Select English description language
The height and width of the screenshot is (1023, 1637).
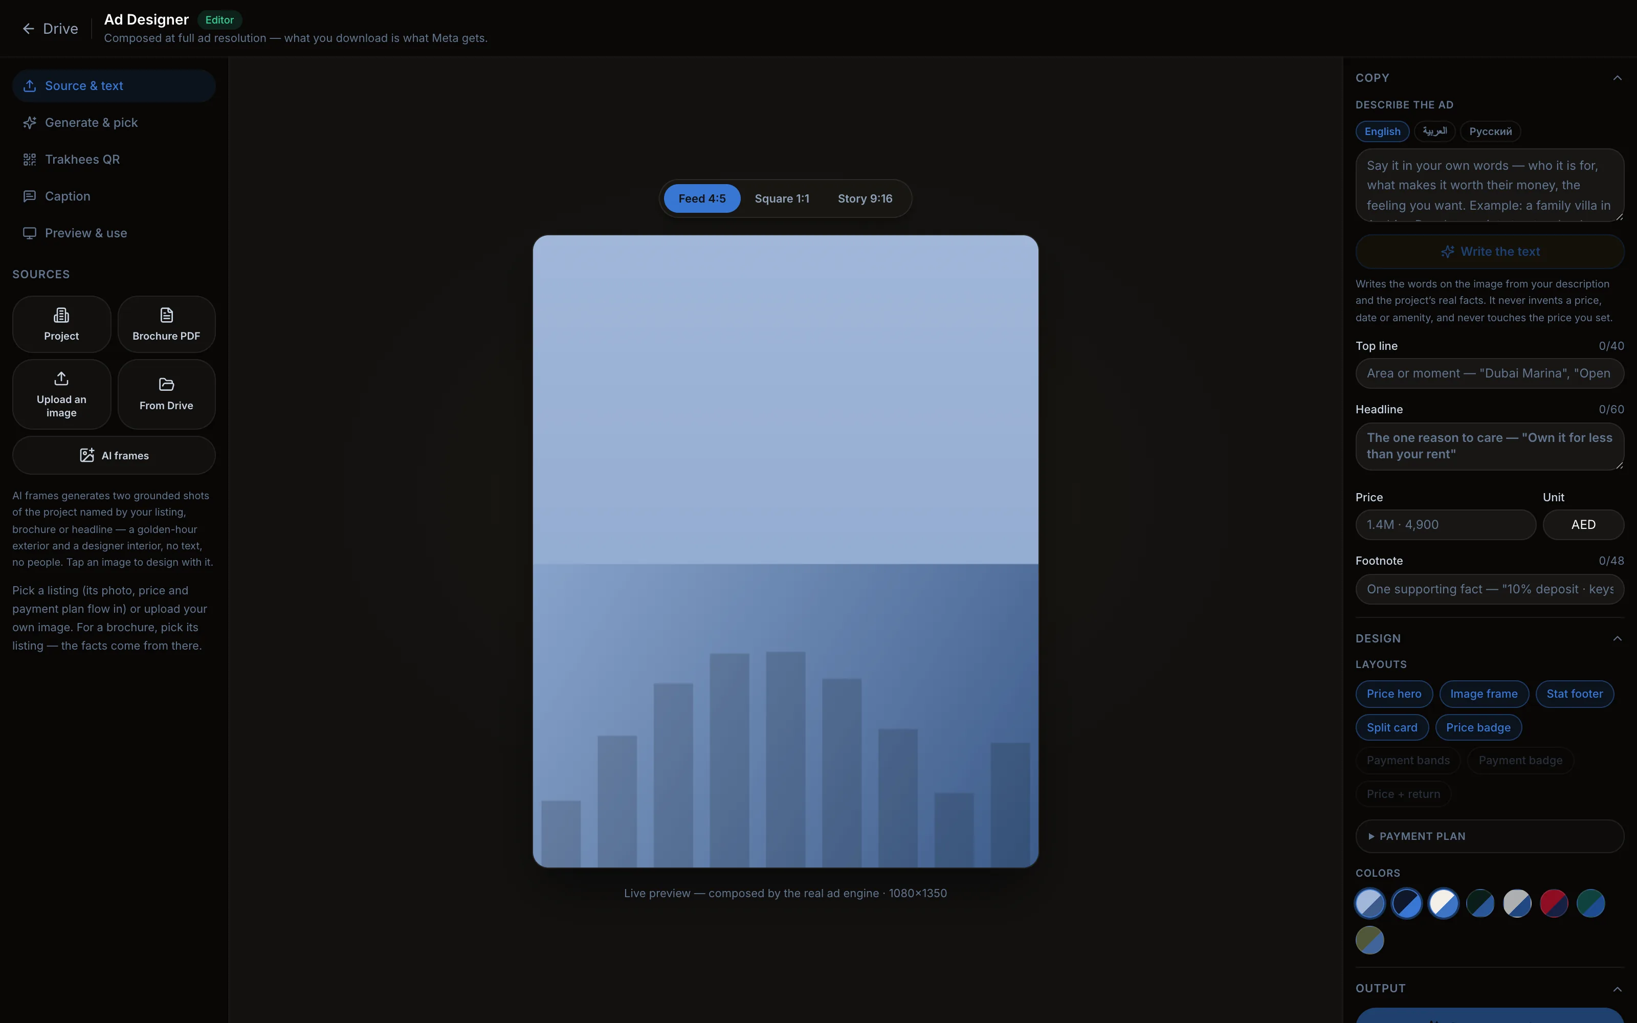pos(1382,131)
